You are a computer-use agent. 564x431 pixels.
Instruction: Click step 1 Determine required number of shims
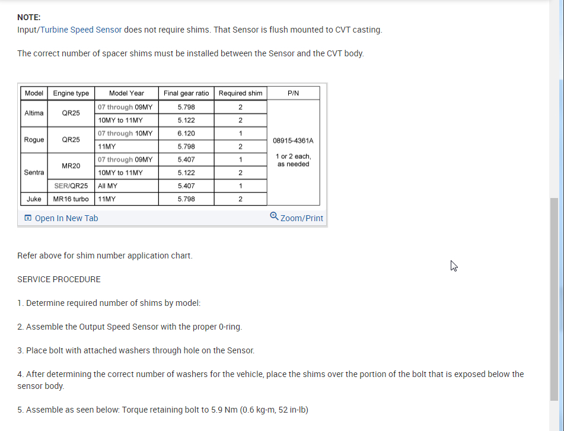(109, 303)
